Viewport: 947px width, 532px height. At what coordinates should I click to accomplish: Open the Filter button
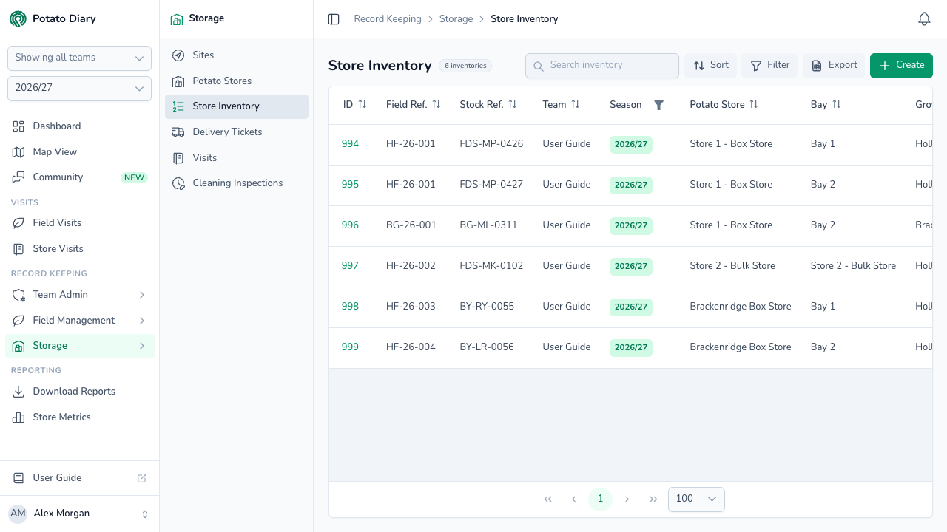pyautogui.click(x=769, y=66)
